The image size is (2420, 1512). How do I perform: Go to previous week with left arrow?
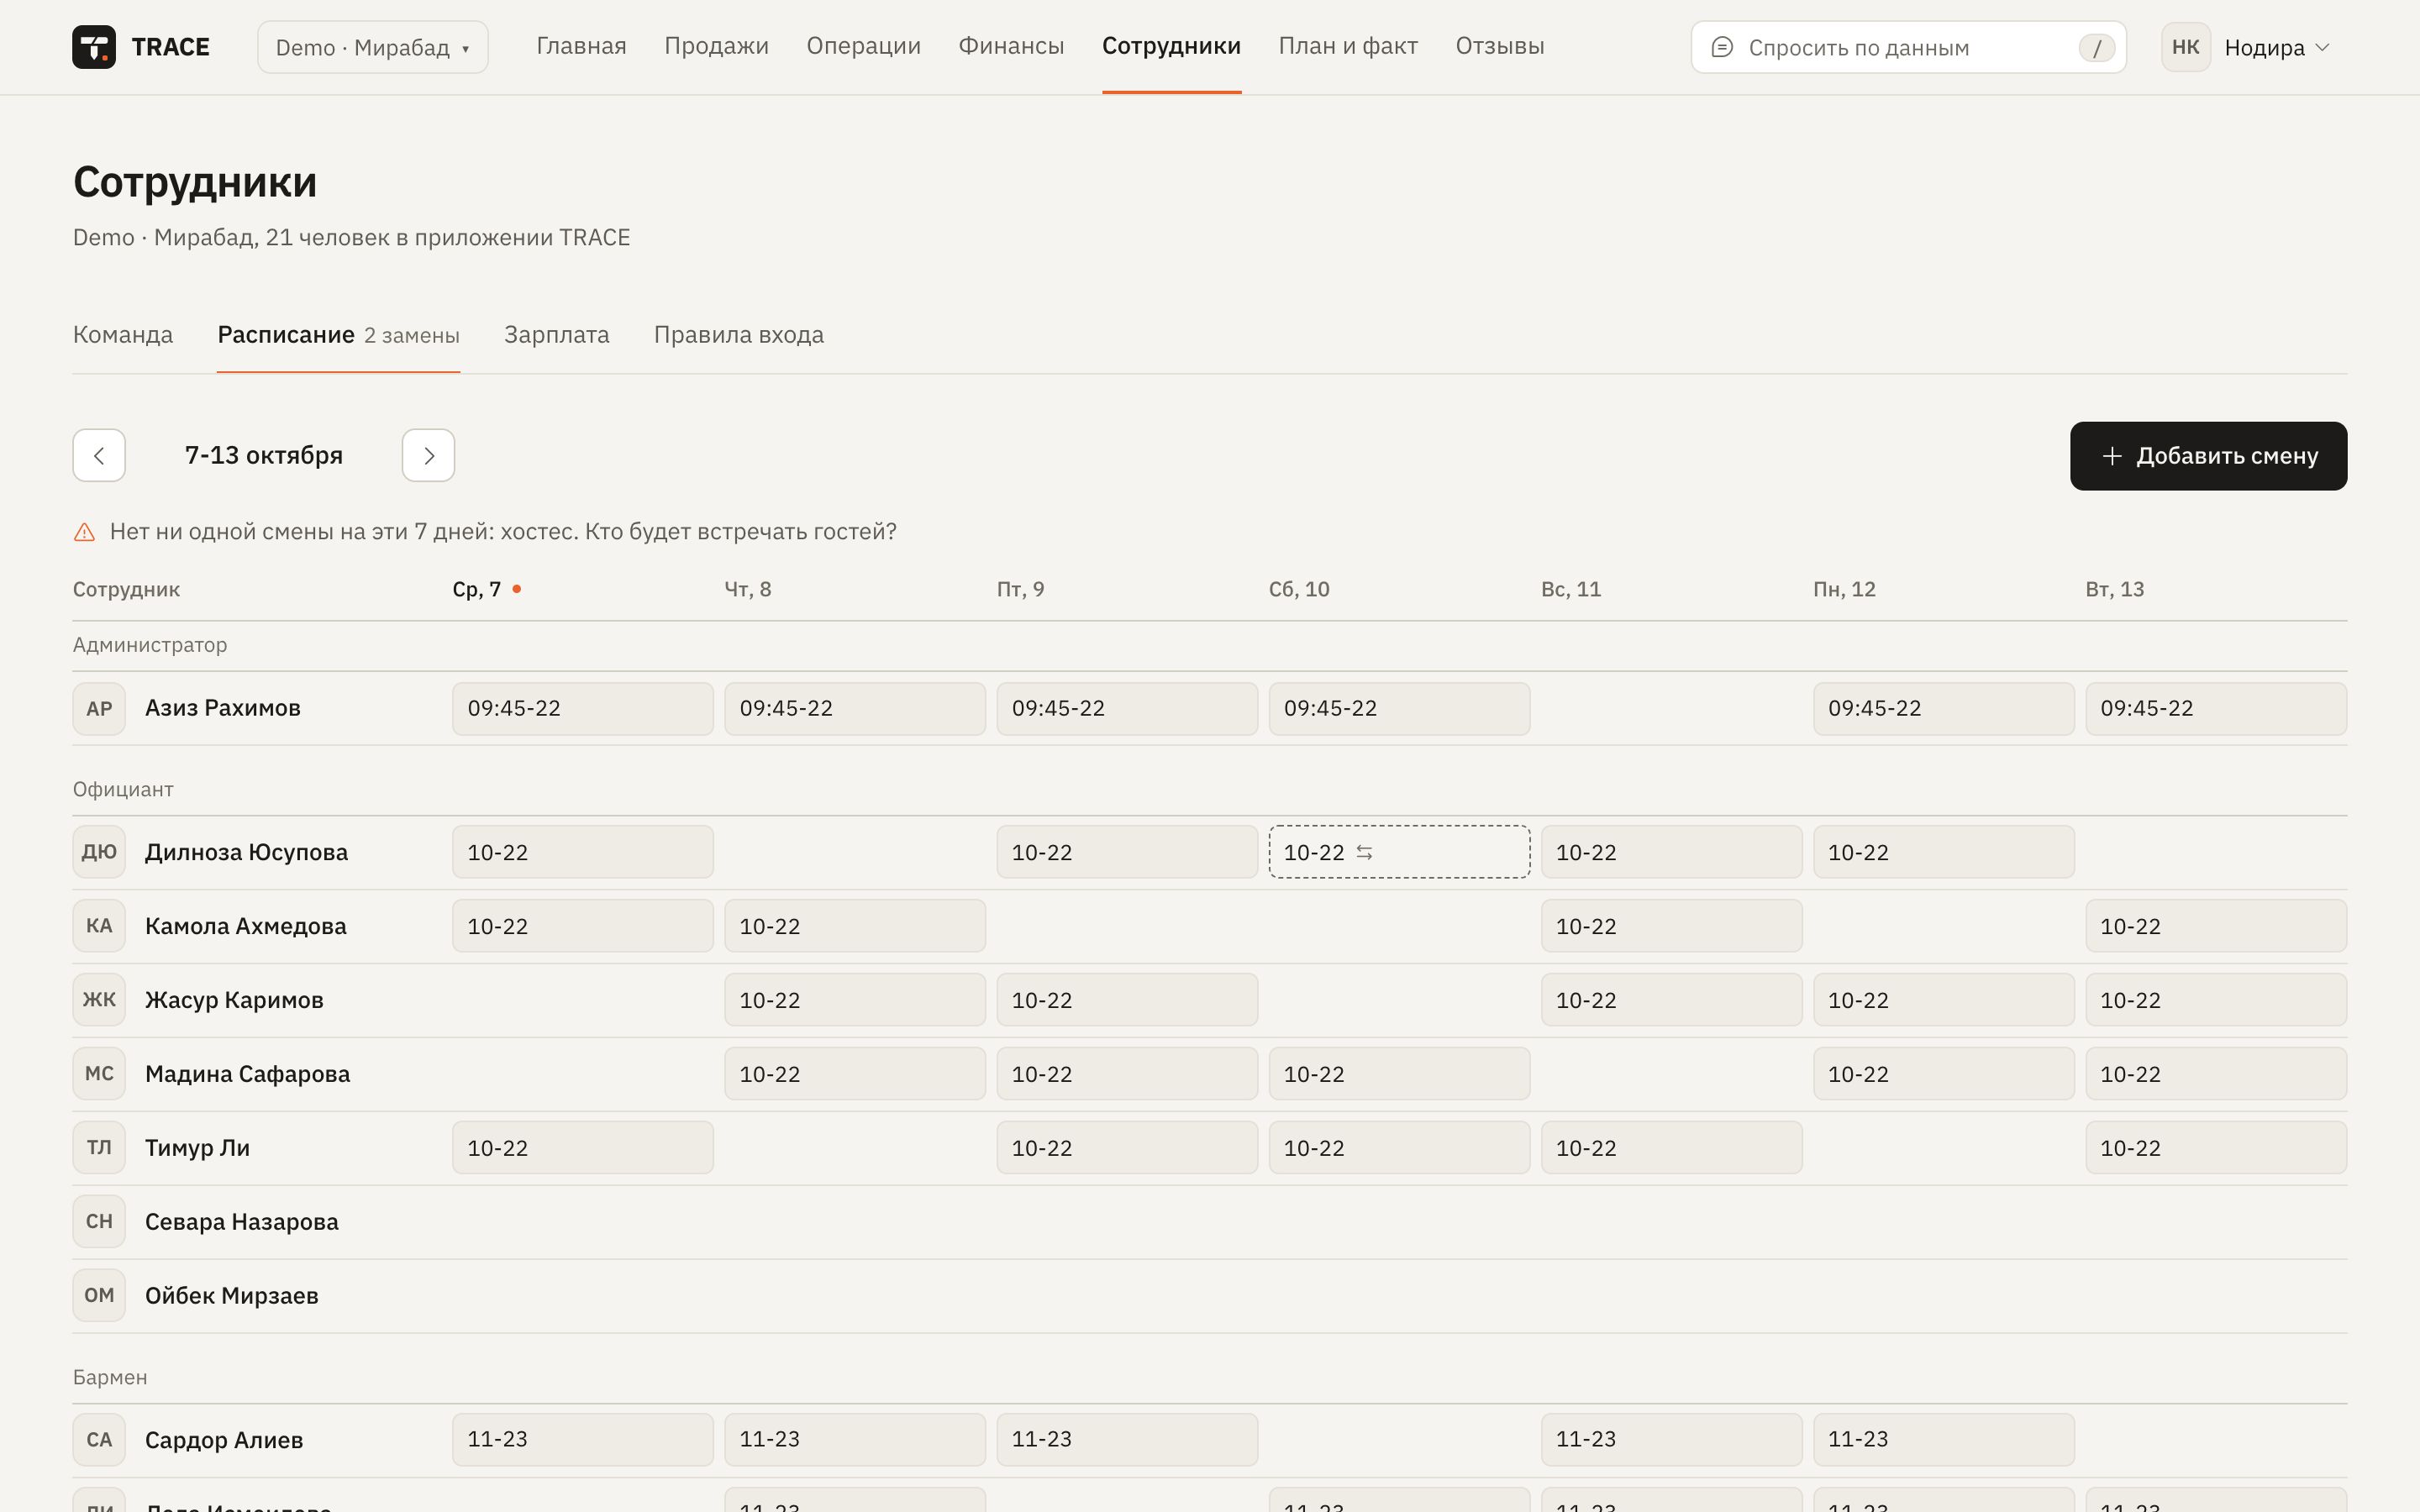pyautogui.click(x=99, y=456)
